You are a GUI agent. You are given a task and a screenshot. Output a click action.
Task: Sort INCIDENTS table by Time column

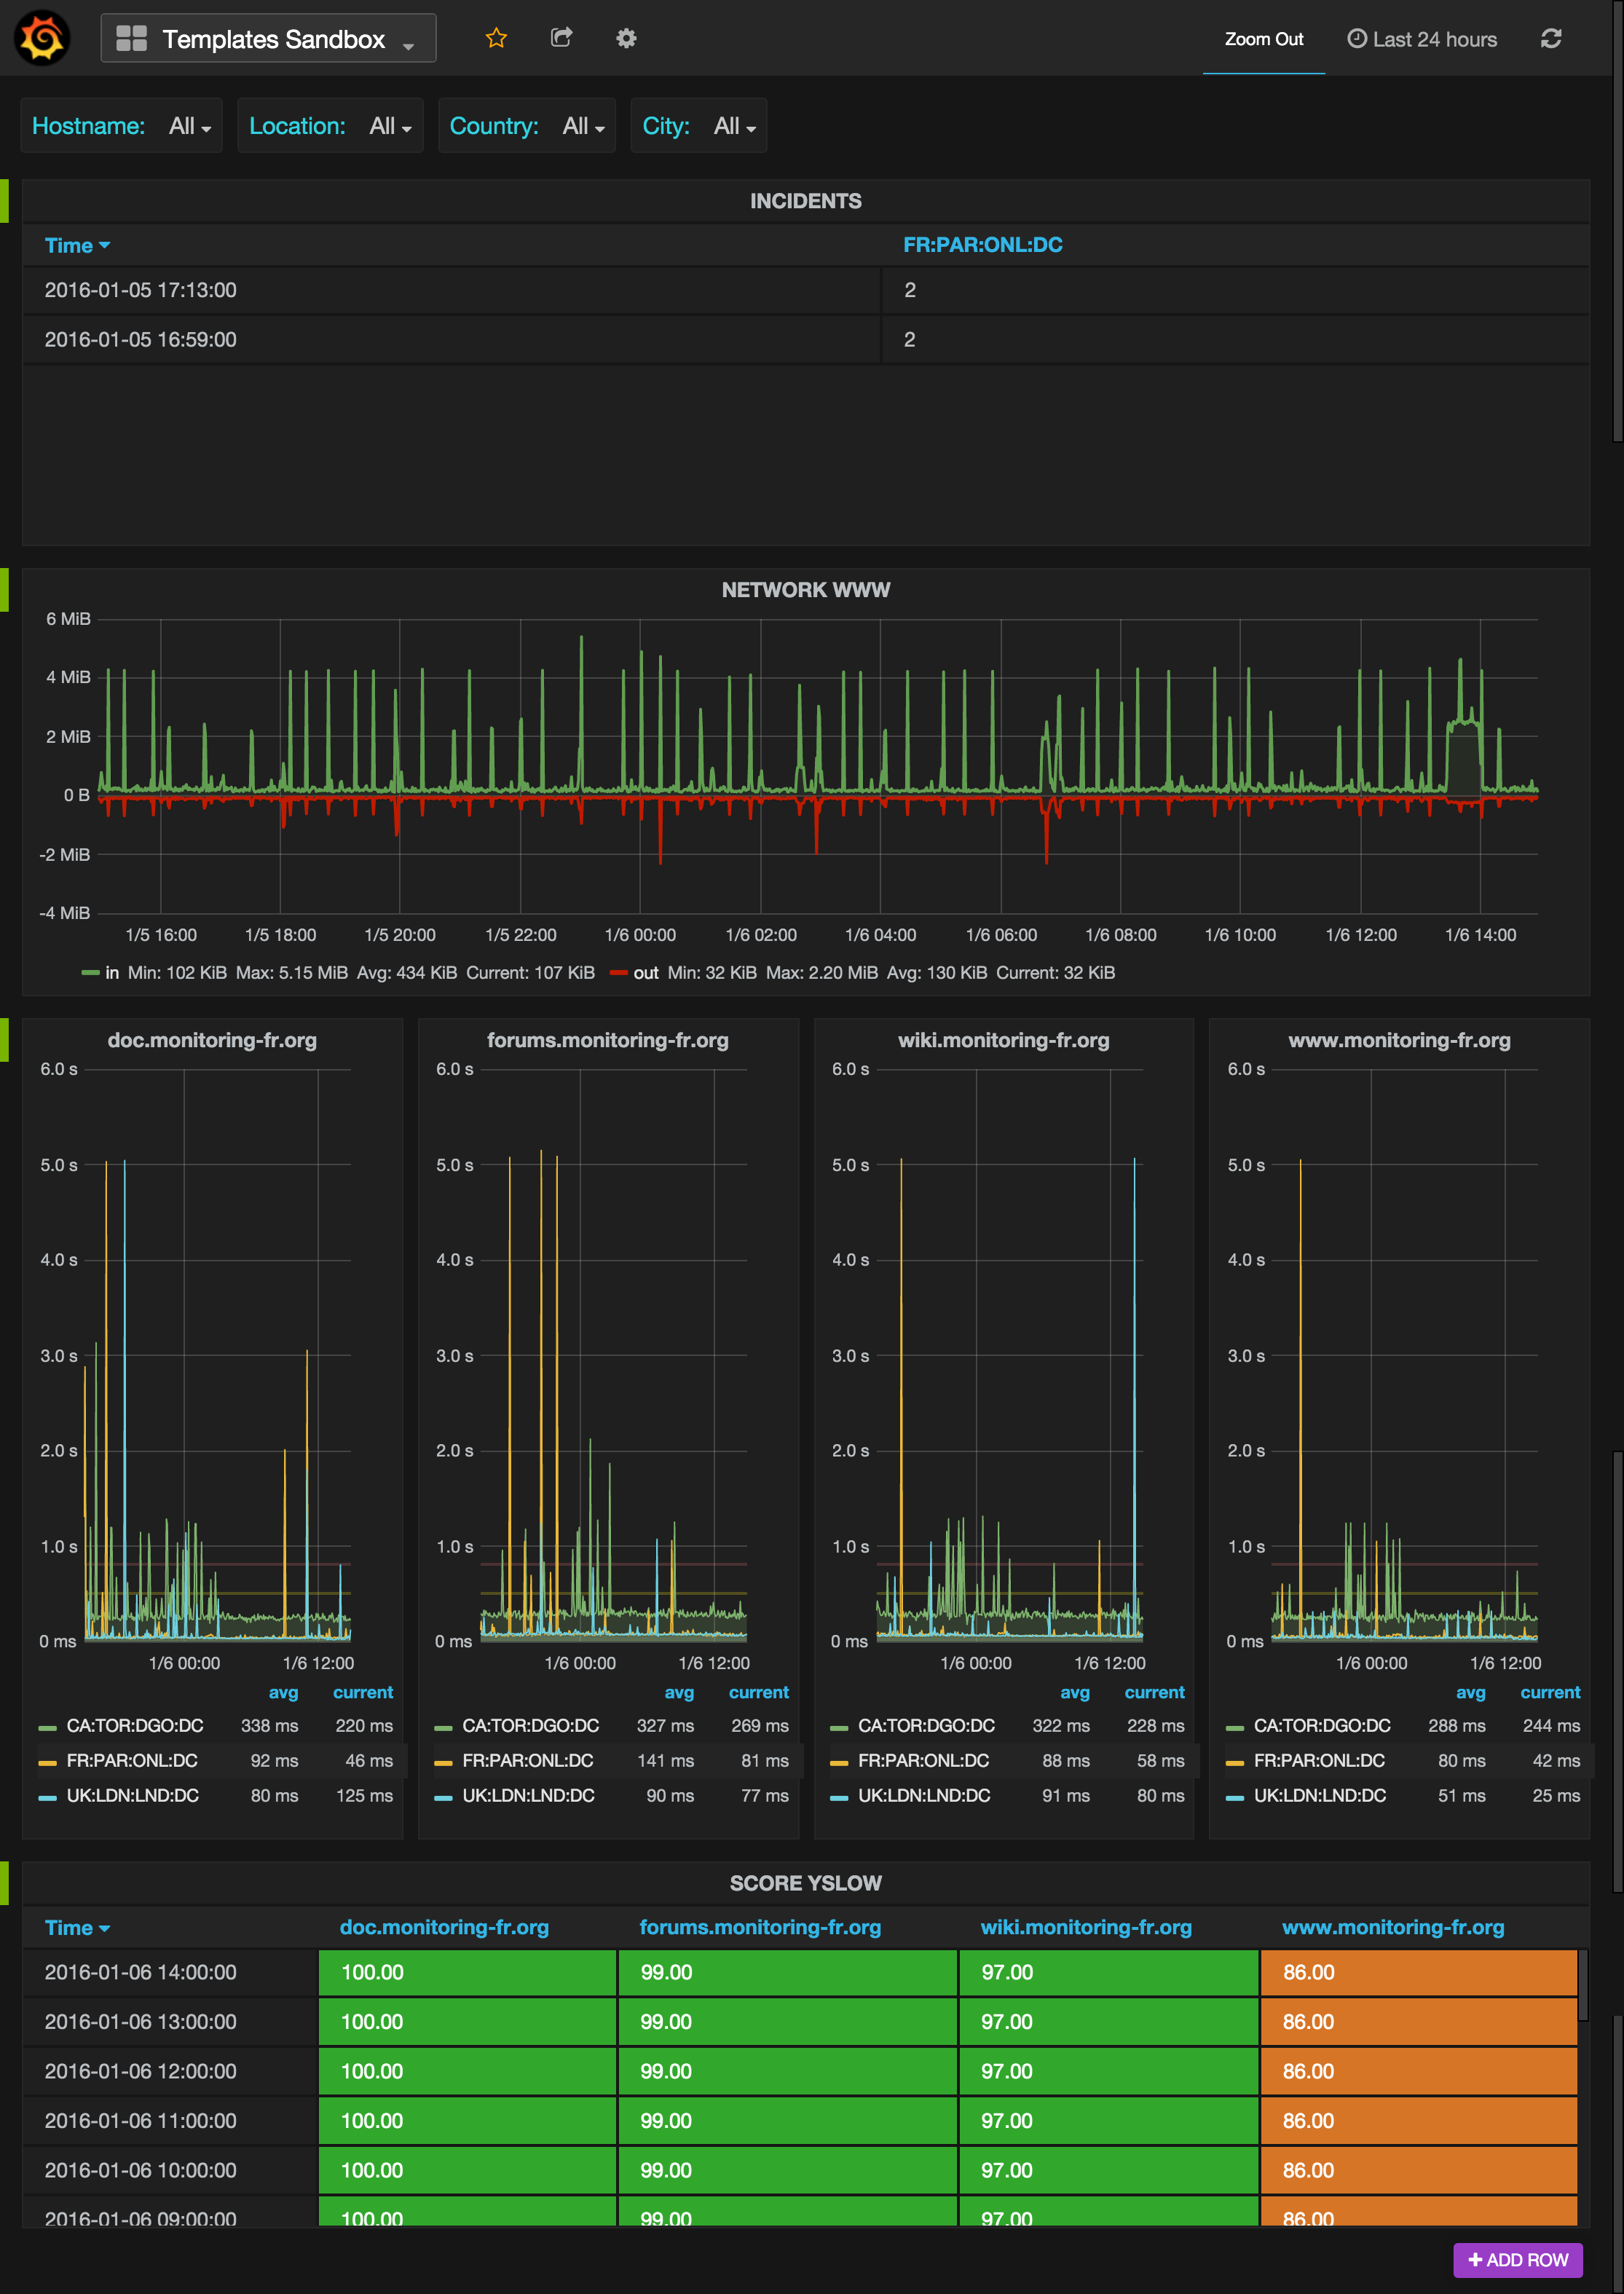tap(77, 245)
